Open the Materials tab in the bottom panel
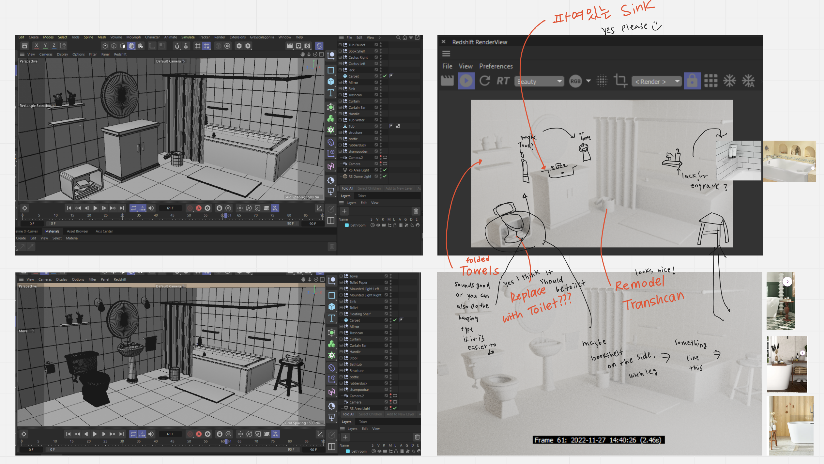The image size is (824, 464). coord(52,231)
